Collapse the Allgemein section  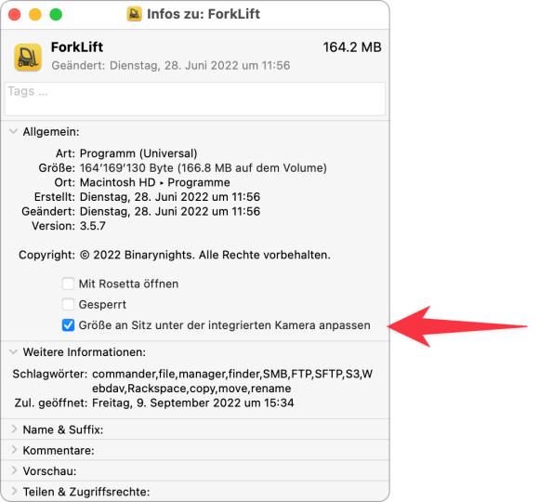pos(13,131)
